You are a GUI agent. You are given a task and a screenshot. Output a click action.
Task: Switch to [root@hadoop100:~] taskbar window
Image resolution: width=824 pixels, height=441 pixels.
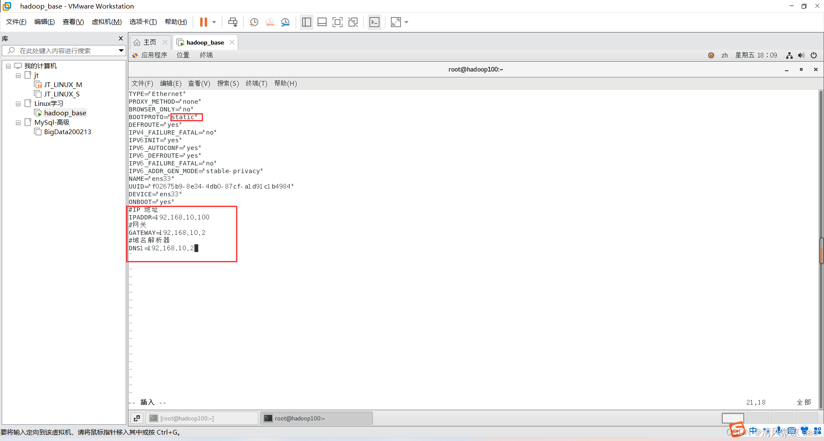[x=202, y=418]
